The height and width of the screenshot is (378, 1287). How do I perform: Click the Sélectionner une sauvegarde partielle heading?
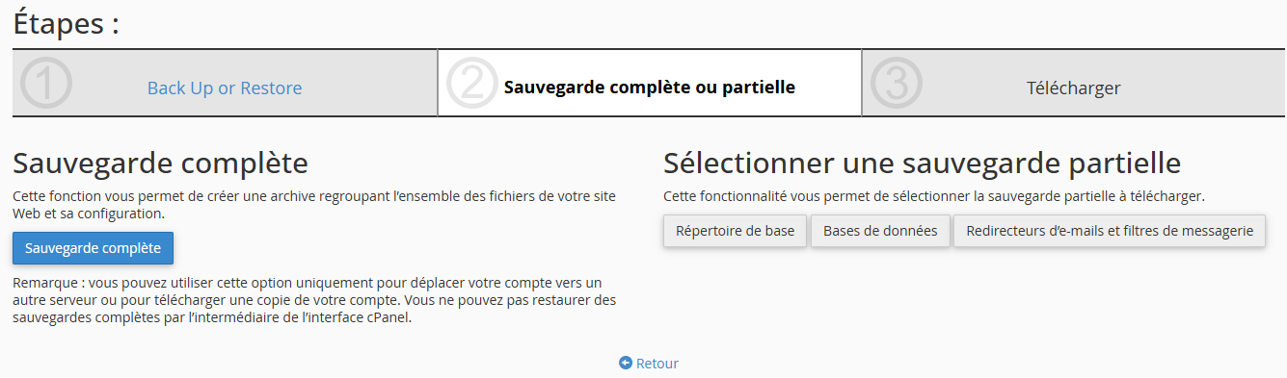pyautogui.click(x=922, y=163)
